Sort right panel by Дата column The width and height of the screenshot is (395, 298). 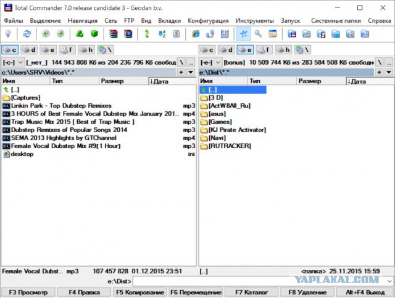(370, 81)
